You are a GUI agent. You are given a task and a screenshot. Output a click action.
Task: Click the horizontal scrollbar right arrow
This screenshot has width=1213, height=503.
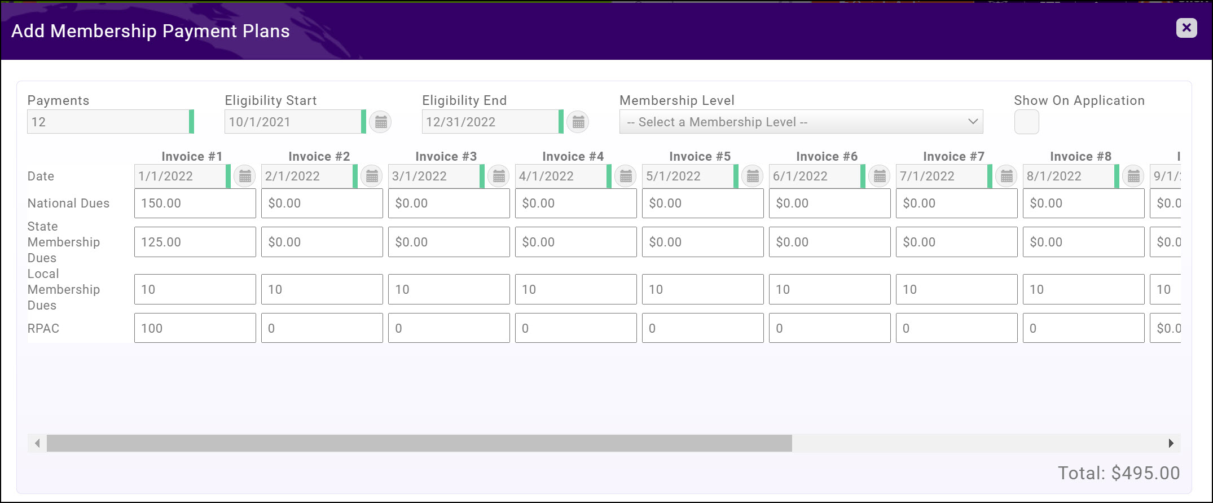coord(1171,443)
